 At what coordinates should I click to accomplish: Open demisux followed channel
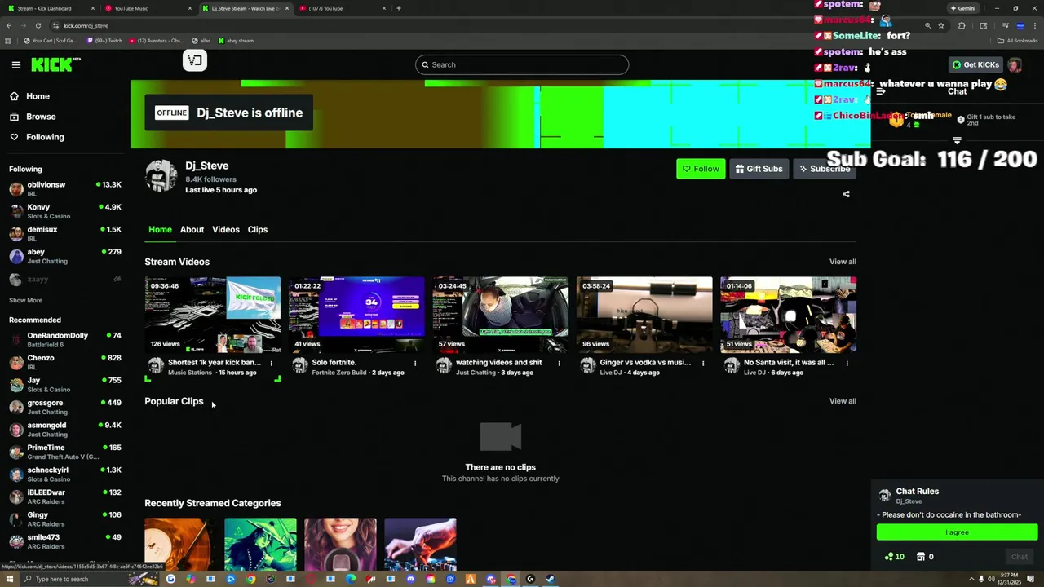point(65,234)
